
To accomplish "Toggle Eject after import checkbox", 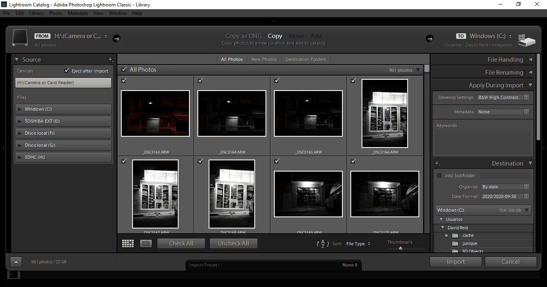I will pos(66,71).
